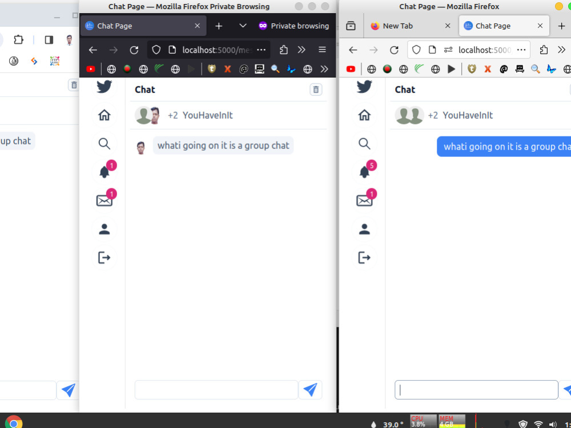The width and height of the screenshot is (571, 428).
Task: Expand toolbar overflow chevron in right Firefox window
Action: click(561, 50)
